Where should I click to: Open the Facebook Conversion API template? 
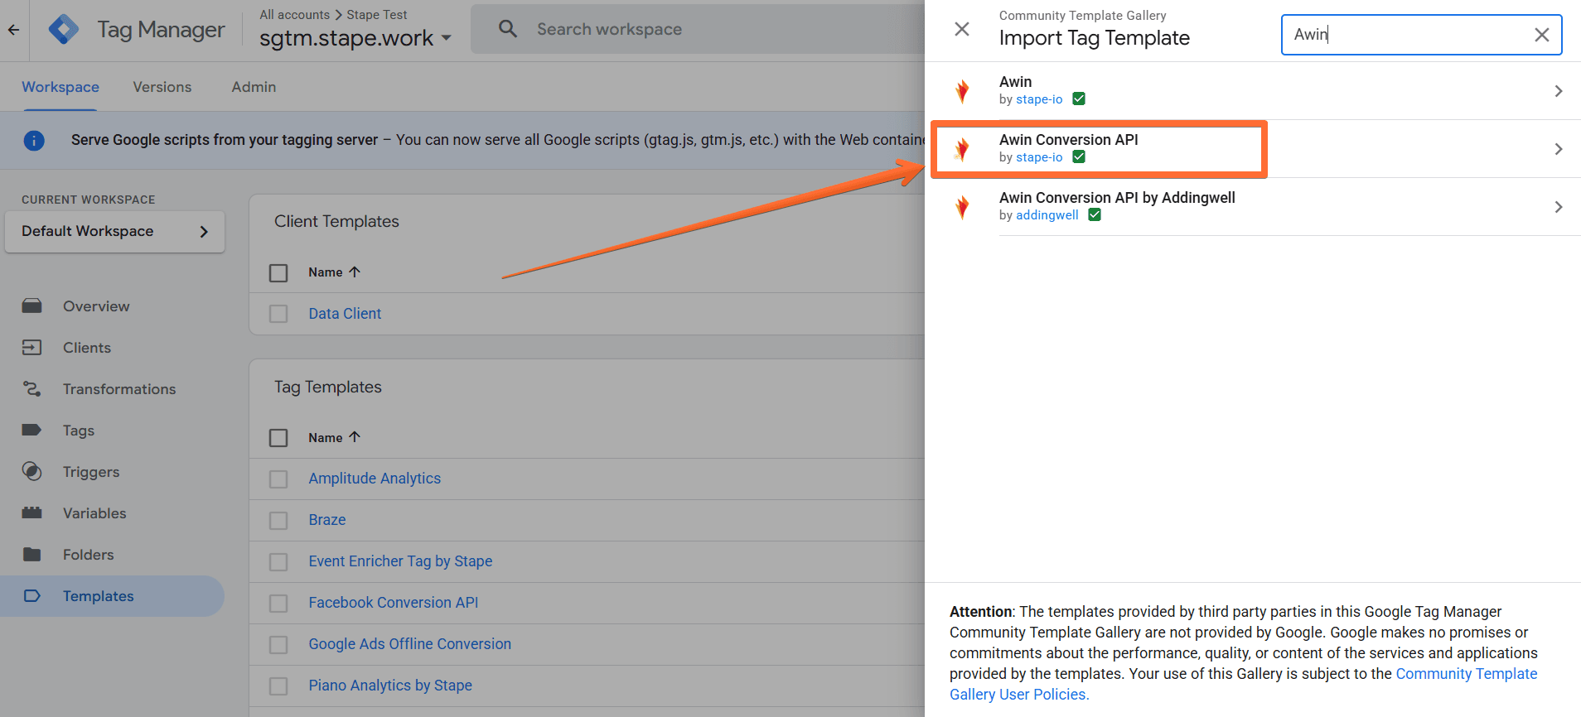[x=393, y=603]
